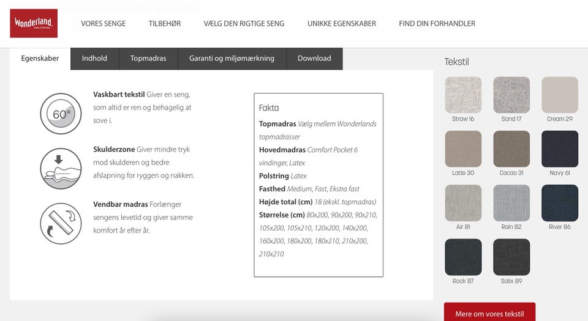Click the Hovedmadras label in Fakta
This screenshot has width=588, height=321.
(282, 150)
